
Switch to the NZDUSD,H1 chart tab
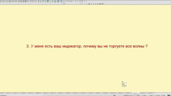point(113,93)
